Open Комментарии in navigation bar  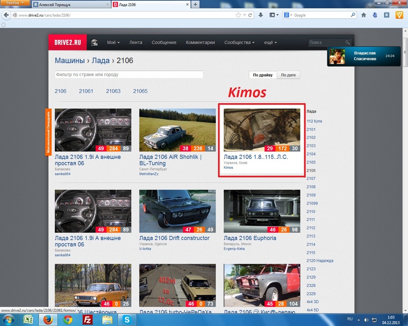[200, 42]
